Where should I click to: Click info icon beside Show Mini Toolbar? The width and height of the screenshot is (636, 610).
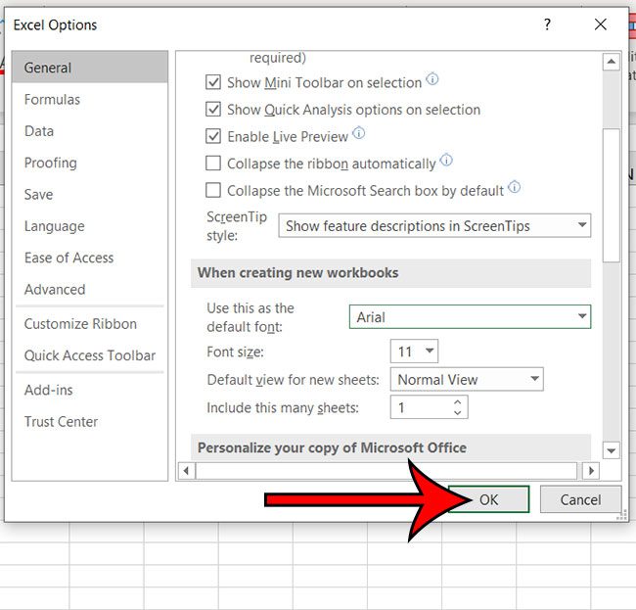point(432,80)
